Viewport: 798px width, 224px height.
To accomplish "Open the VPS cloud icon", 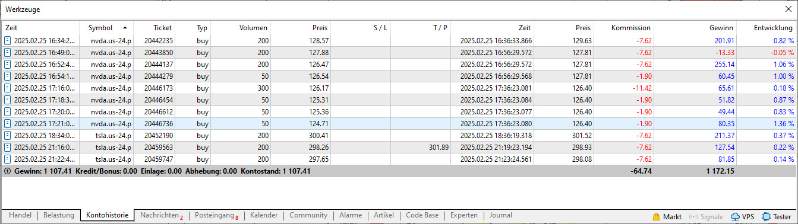I will [736, 216].
